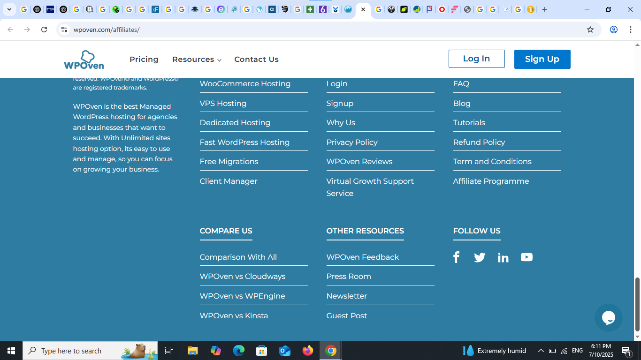Open Outlook from taskbar
Screen dimensions: 641x360
pyautogui.click(x=285, y=351)
